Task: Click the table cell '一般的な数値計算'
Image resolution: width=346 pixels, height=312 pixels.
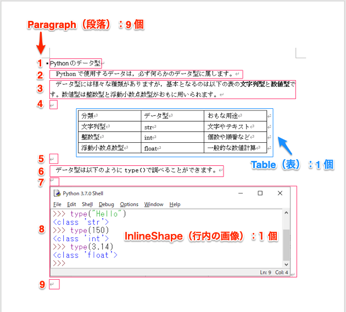Action: (236, 148)
